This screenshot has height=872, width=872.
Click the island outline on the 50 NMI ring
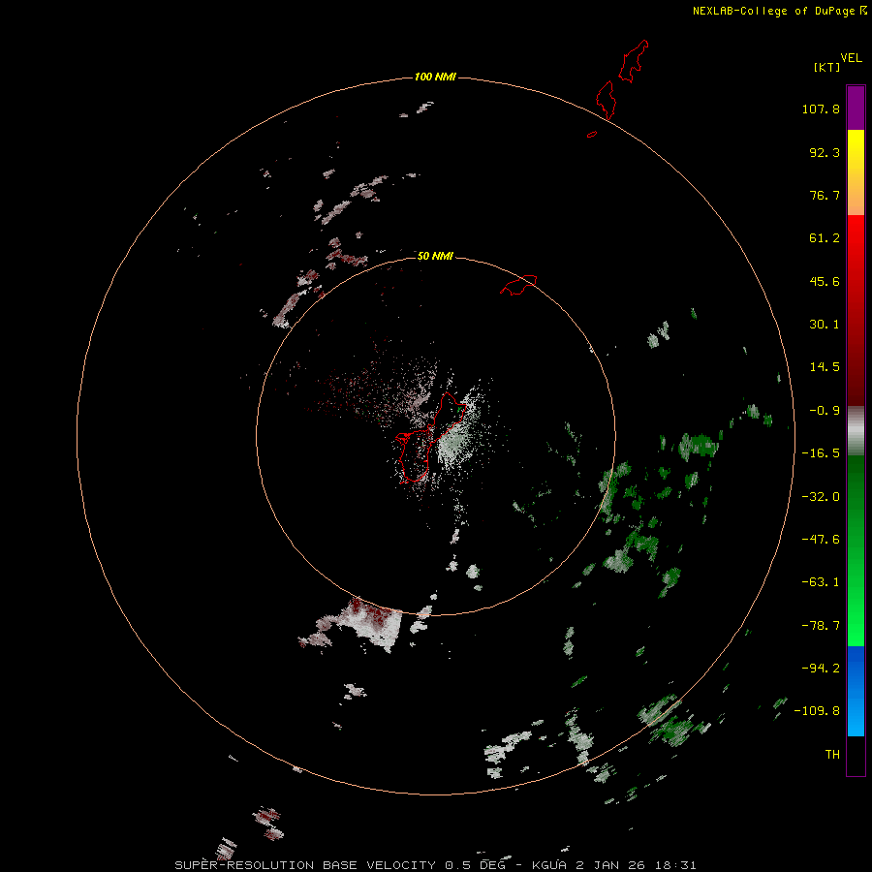coord(518,285)
